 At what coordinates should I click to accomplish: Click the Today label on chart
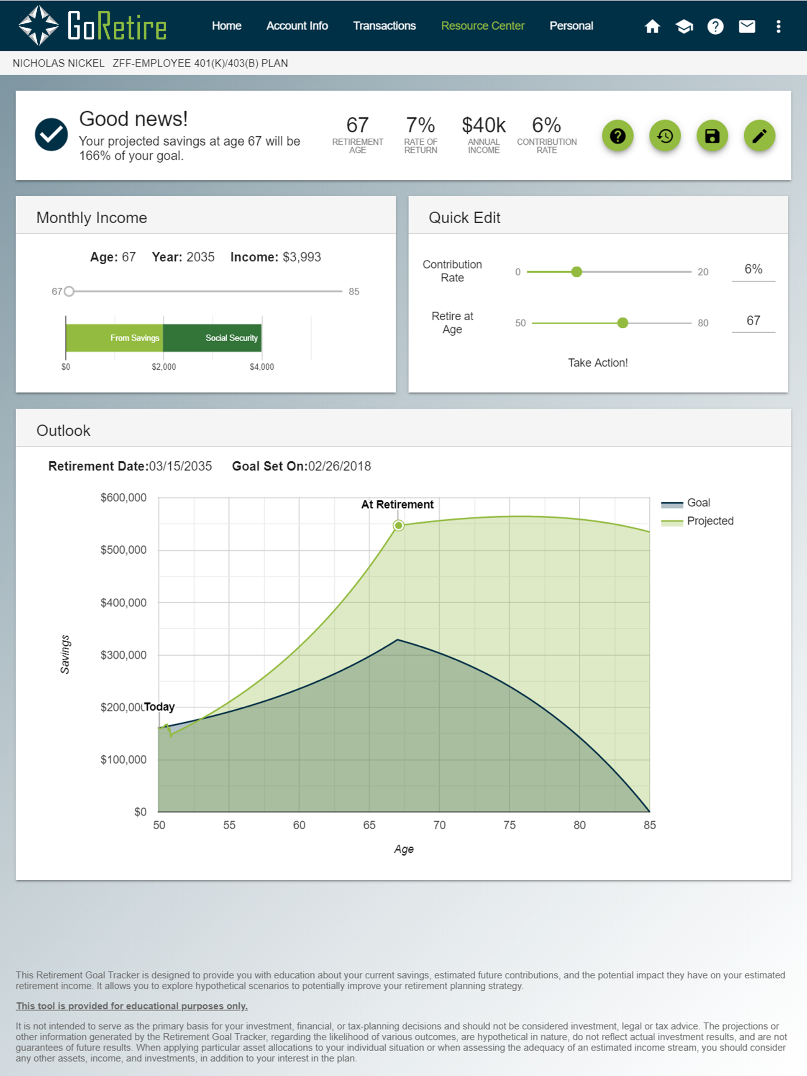(x=159, y=707)
